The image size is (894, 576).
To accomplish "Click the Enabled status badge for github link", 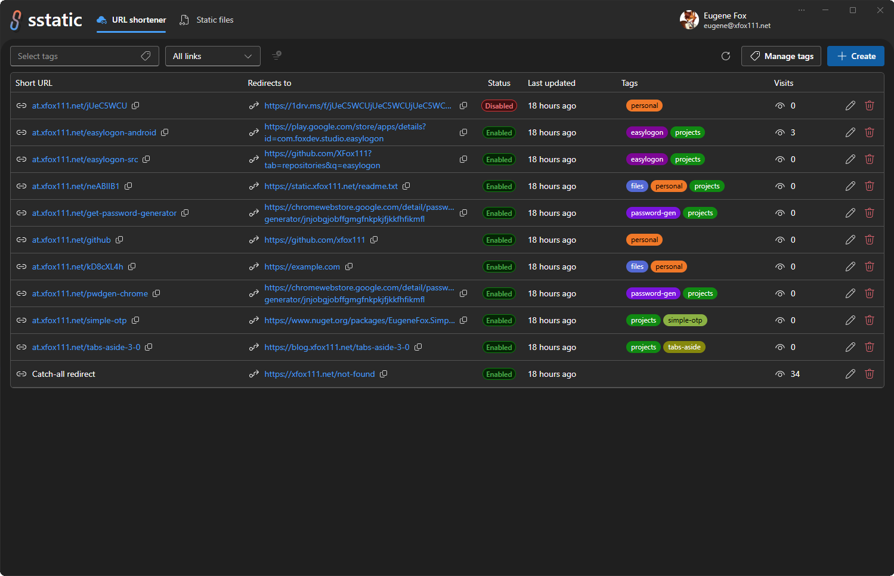I will (499, 240).
